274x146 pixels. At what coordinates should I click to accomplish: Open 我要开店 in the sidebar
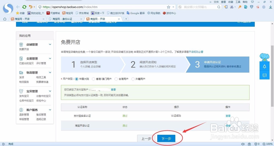tap(24, 49)
